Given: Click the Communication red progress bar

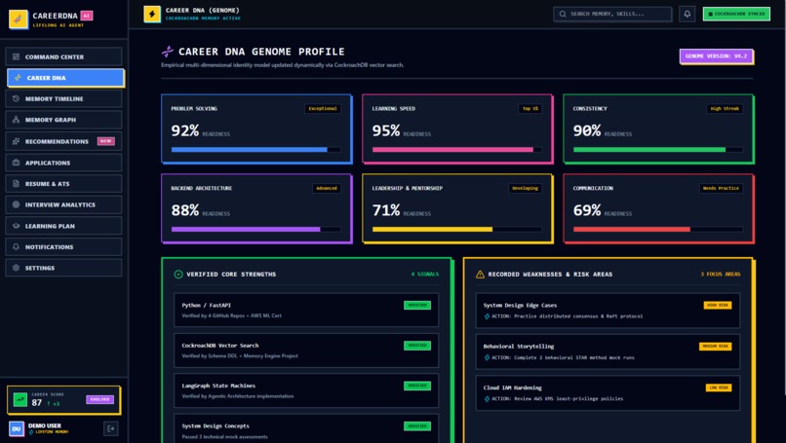Looking at the screenshot, I should pos(657,229).
